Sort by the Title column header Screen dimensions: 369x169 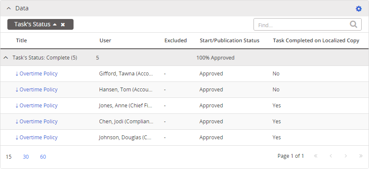pyautogui.click(x=22, y=41)
